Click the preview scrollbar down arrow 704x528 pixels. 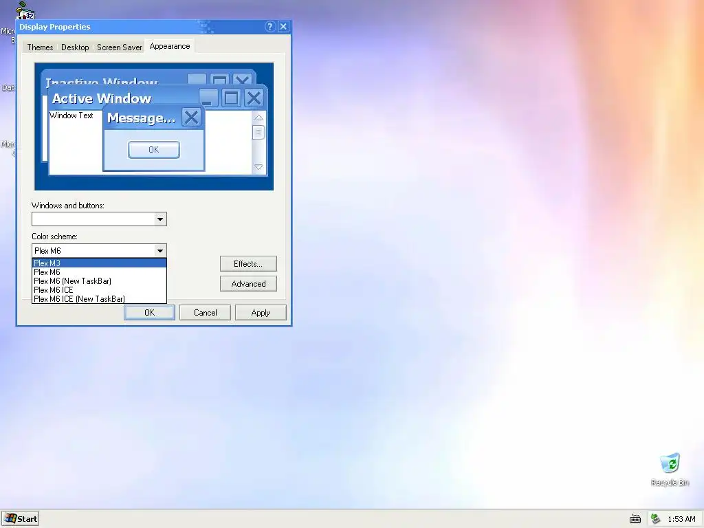(258, 167)
